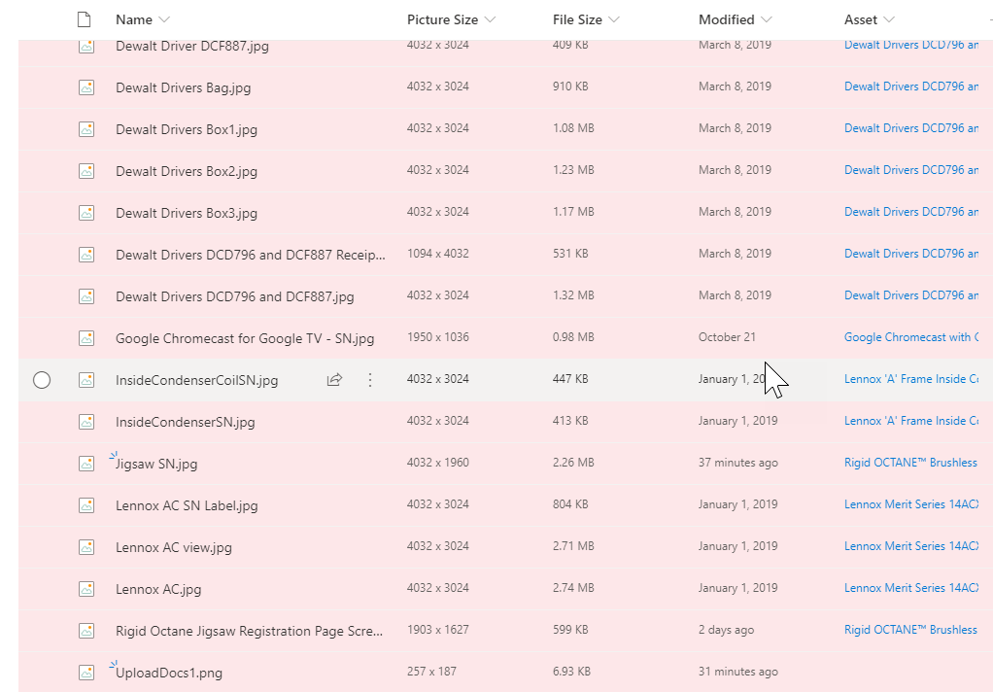Follow Rigid OCTANE asset link for the Registration Page file
Viewport: 993px width, 692px height.
[x=910, y=630]
